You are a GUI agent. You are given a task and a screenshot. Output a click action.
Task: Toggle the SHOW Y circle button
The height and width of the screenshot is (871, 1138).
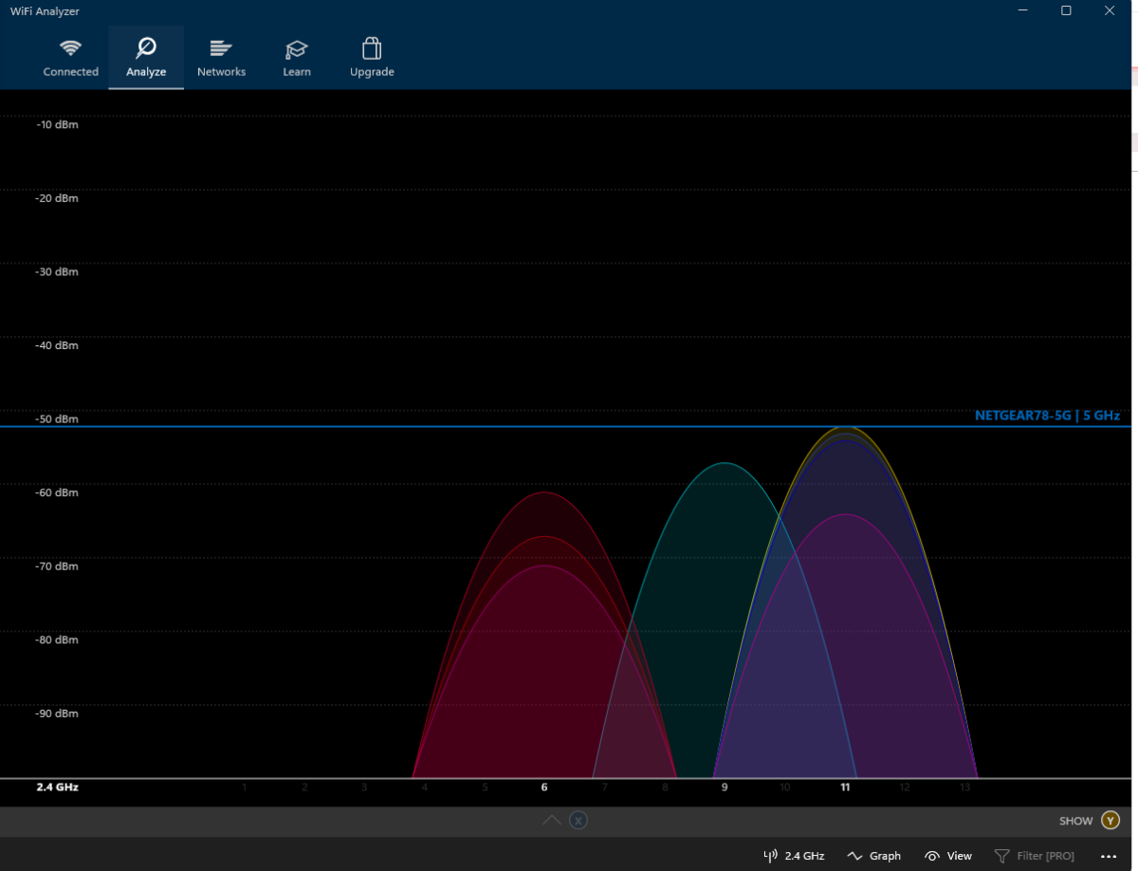tap(1110, 821)
